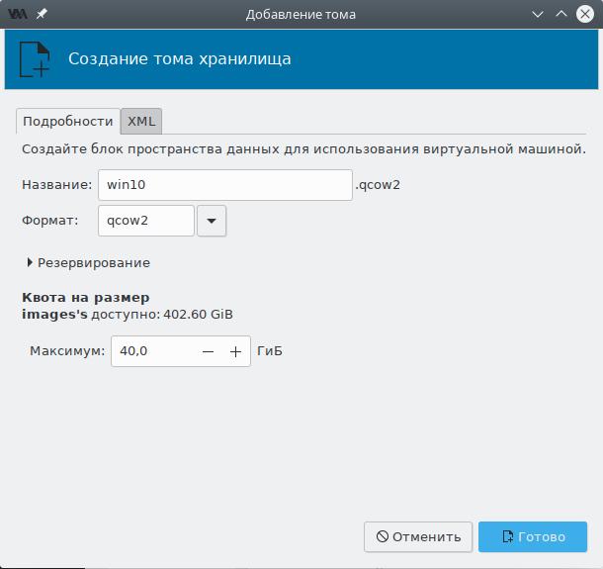Click the Готово button
Viewport: 603px width, 569px height.
coord(533,537)
